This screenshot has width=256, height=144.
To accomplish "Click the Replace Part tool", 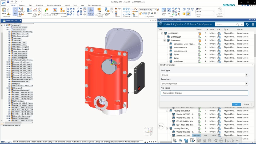I will pos(107,11).
